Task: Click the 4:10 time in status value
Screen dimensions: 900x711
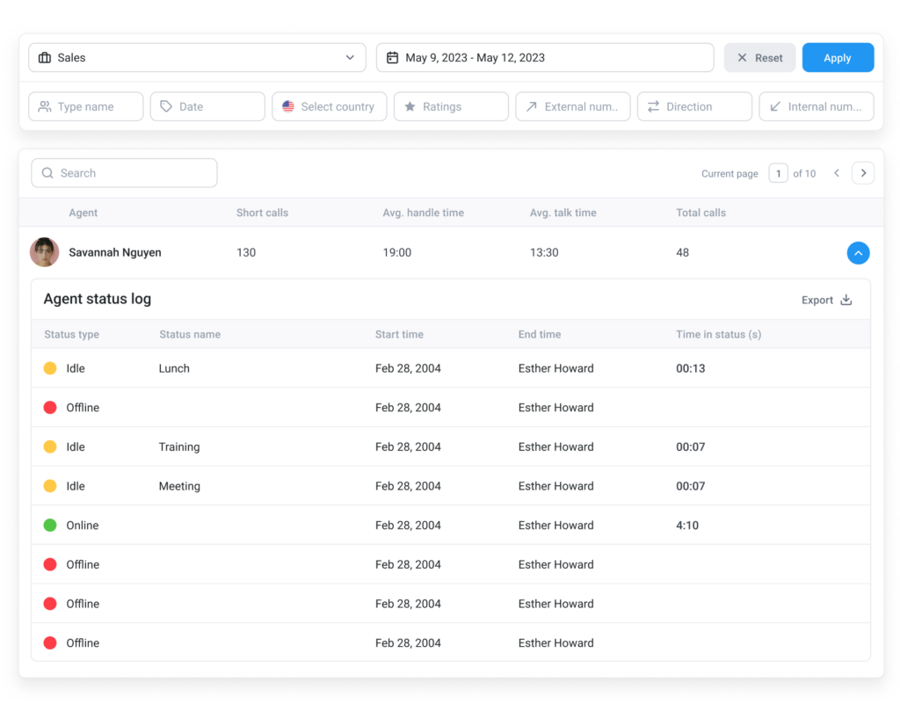Action: tap(687, 525)
